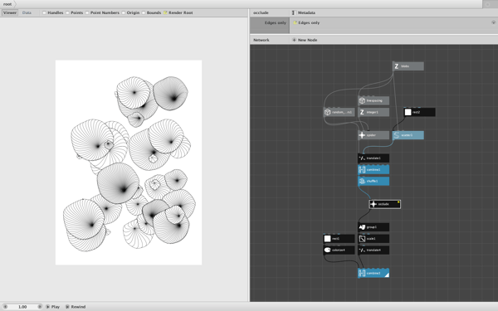Click the Network pane label

click(x=261, y=40)
